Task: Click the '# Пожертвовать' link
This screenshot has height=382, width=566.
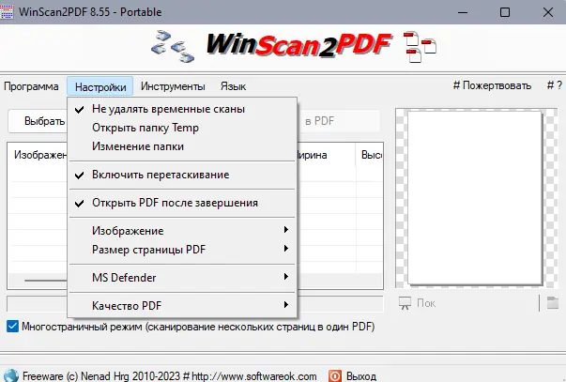Action: click(x=492, y=85)
